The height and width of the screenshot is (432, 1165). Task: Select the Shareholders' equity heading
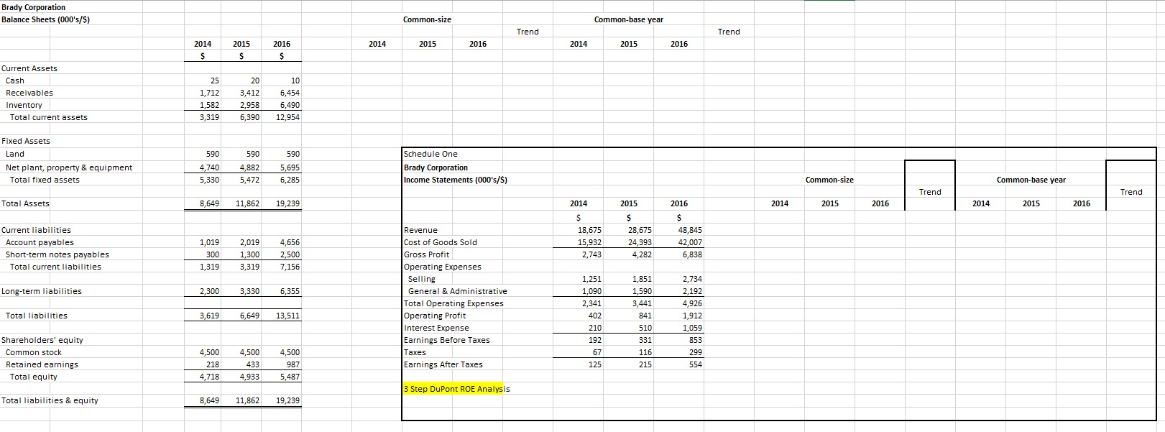42,340
